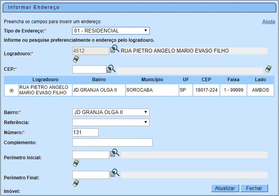Clear Logradouro with the eraser icon
The width and height of the screenshot is (279, 196).
[x=76, y=59]
